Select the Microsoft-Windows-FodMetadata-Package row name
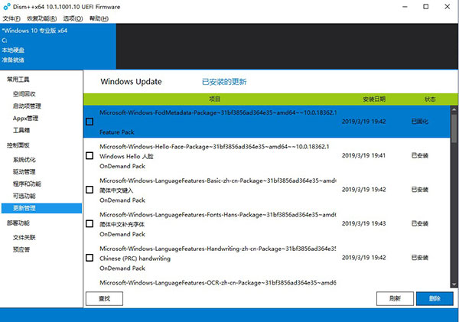Image resolution: width=459 pixels, height=322 pixels. pyautogui.click(x=218, y=112)
